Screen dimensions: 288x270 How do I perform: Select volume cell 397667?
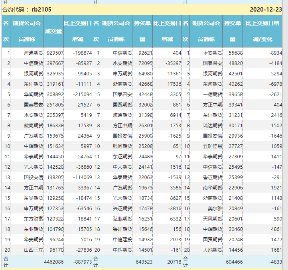(x=55, y=63)
